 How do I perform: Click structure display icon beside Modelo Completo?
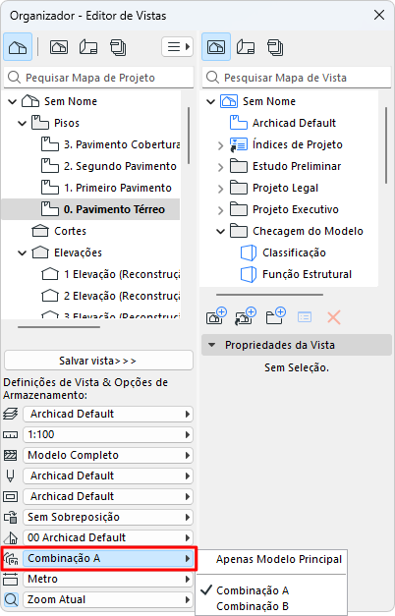pyautogui.click(x=10, y=455)
